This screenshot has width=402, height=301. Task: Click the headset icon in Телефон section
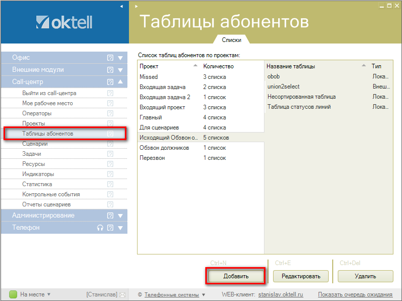(x=100, y=228)
